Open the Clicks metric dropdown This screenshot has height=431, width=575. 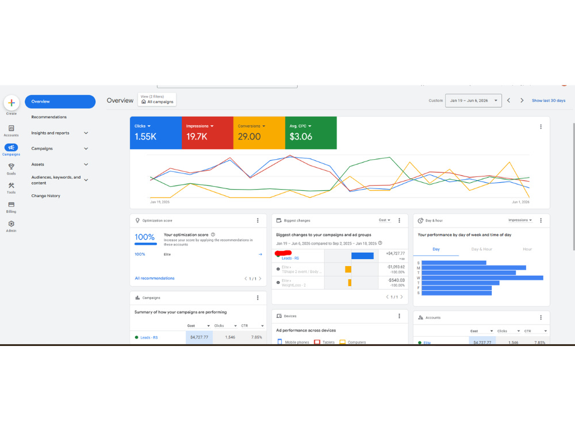(x=143, y=126)
